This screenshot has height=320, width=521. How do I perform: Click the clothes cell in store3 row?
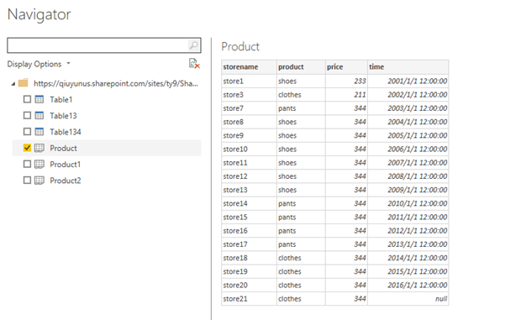click(x=301, y=95)
